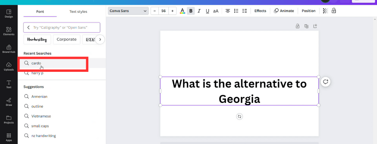Select the Draw tool in sidebar
The image size is (377, 144).
click(9, 101)
